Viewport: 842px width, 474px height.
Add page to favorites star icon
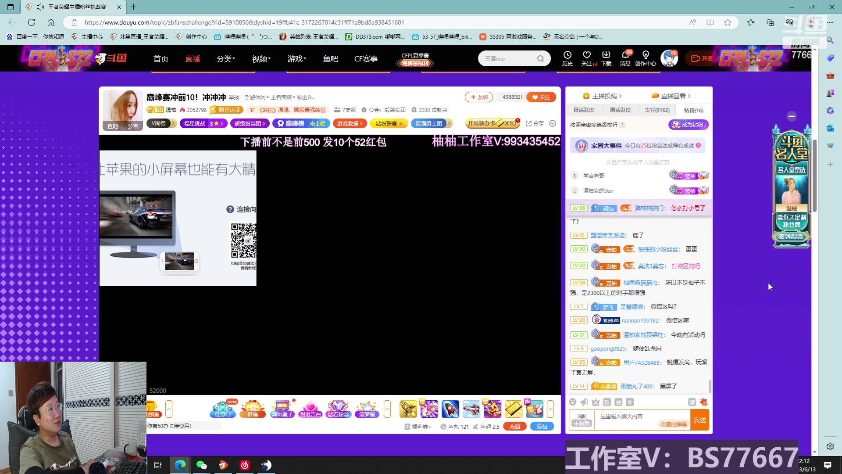coord(728,22)
